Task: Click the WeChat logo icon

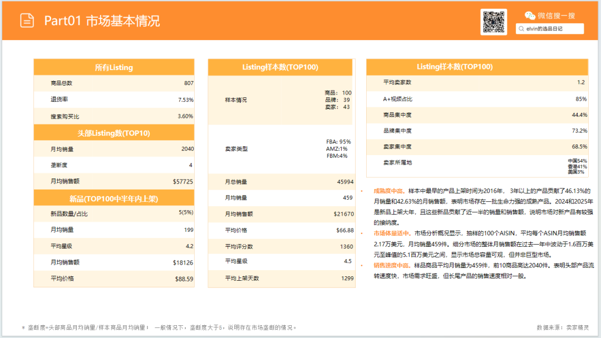Action: [x=530, y=16]
